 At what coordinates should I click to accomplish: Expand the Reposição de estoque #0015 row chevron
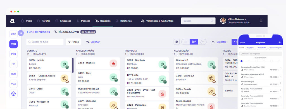pyautogui.click(x=281, y=76)
